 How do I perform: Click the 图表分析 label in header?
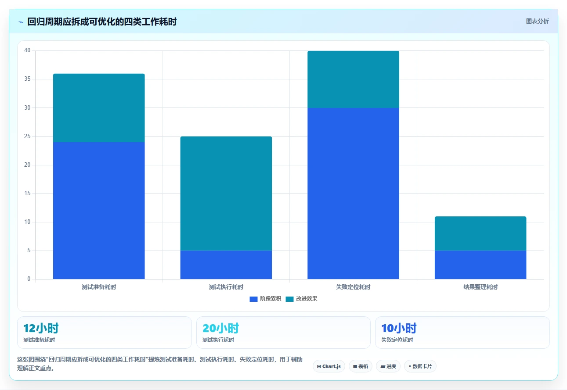[537, 21]
